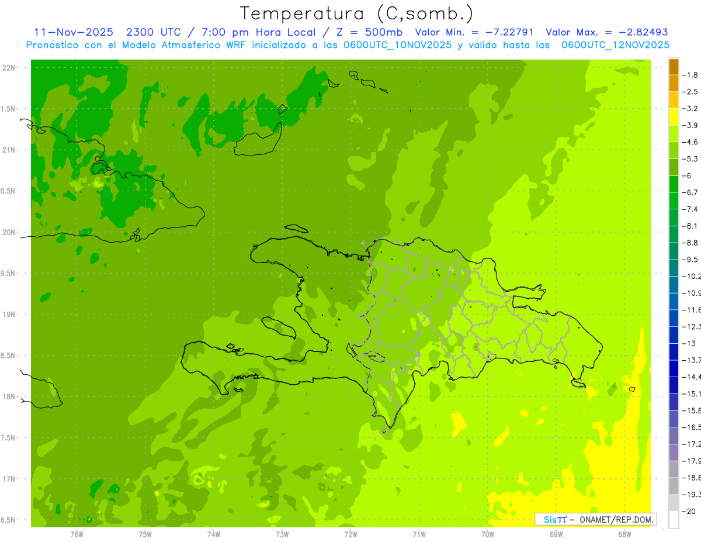Click the date '11-Nov-2025' in header

coord(74,32)
